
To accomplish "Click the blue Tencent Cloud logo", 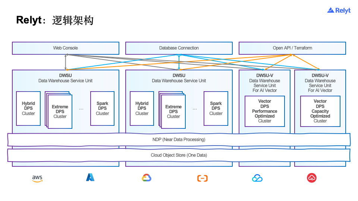I will click(x=257, y=178).
